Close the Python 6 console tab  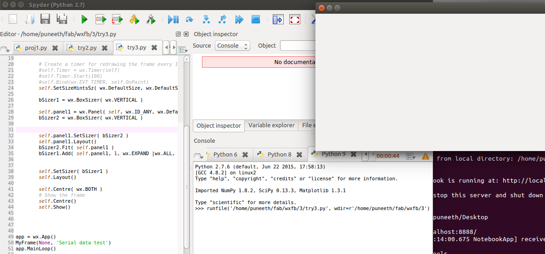(245, 155)
